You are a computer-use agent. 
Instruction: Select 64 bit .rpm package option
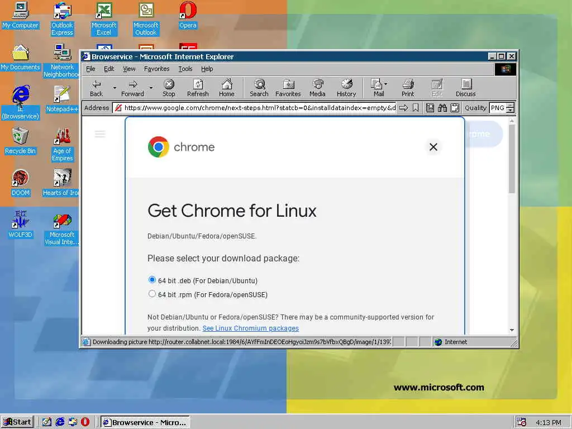coord(152,294)
